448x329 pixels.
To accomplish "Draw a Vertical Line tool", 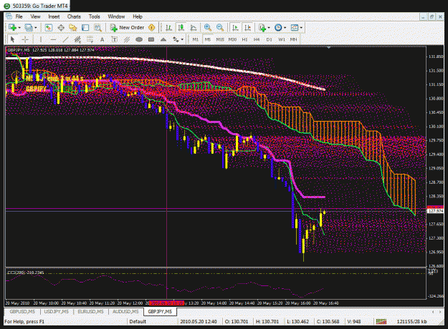I will (41, 39).
